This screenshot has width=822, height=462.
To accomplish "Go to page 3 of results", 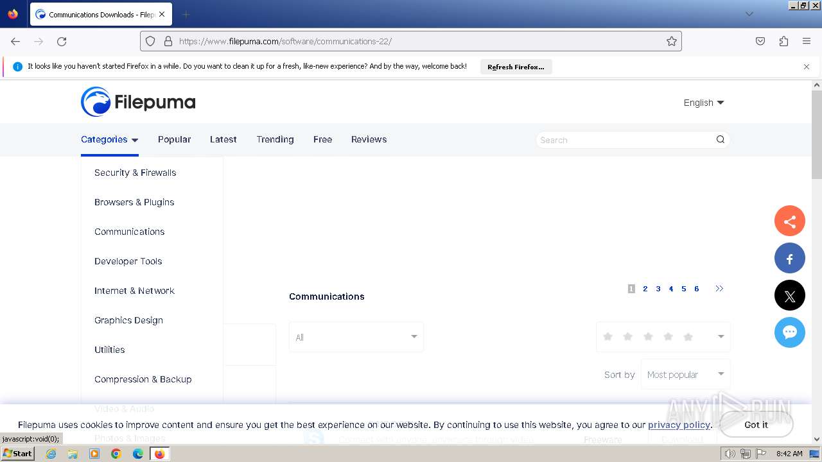I will click(658, 289).
